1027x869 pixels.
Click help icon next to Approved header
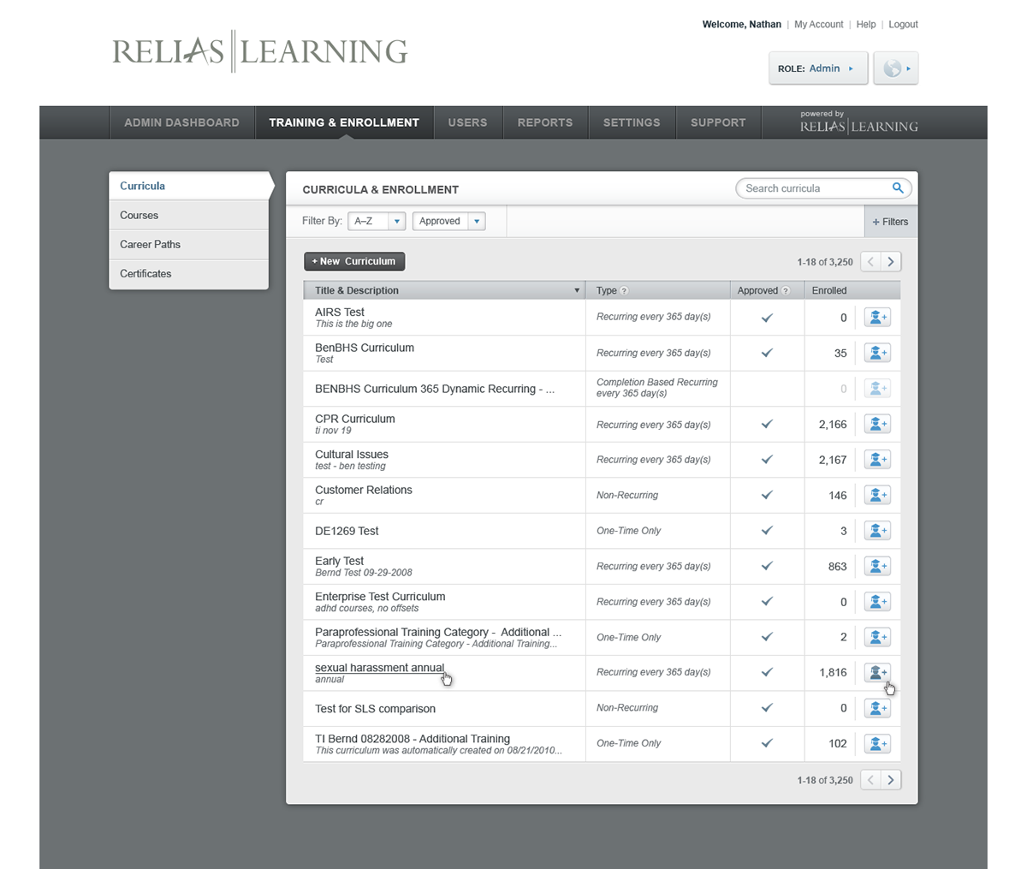pyautogui.click(x=786, y=291)
